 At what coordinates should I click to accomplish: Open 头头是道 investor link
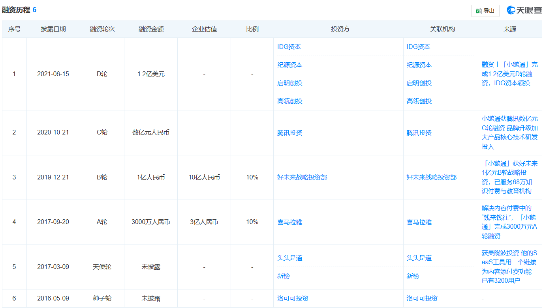click(x=290, y=258)
